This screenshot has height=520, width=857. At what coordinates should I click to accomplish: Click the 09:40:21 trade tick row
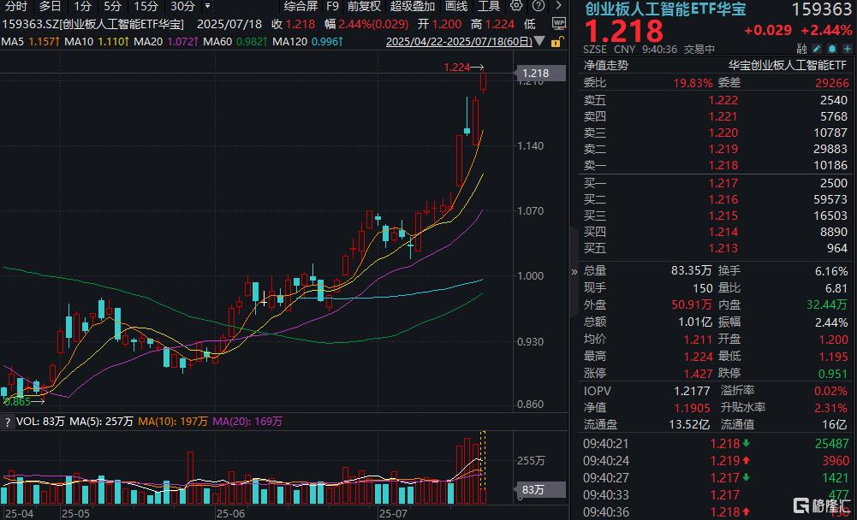click(716, 444)
